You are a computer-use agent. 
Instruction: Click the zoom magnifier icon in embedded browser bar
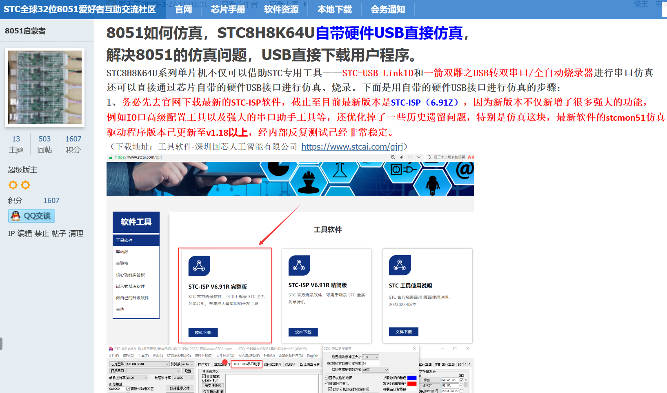tap(393, 157)
